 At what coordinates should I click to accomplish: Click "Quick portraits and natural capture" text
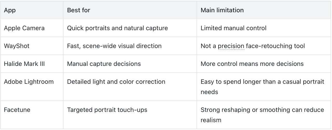(x=117, y=28)
